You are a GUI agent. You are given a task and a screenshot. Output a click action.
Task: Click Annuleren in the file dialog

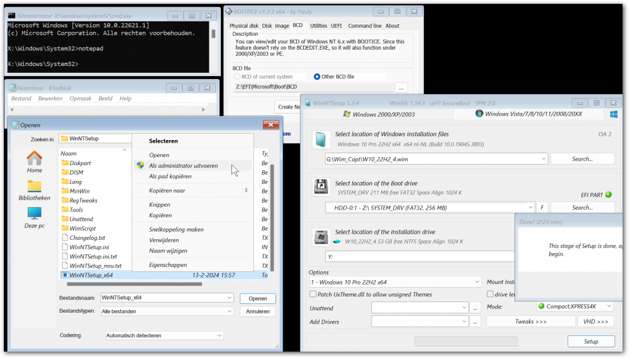pyautogui.click(x=257, y=311)
